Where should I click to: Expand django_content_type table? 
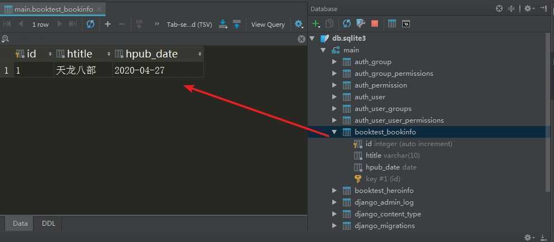click(334, 214)
